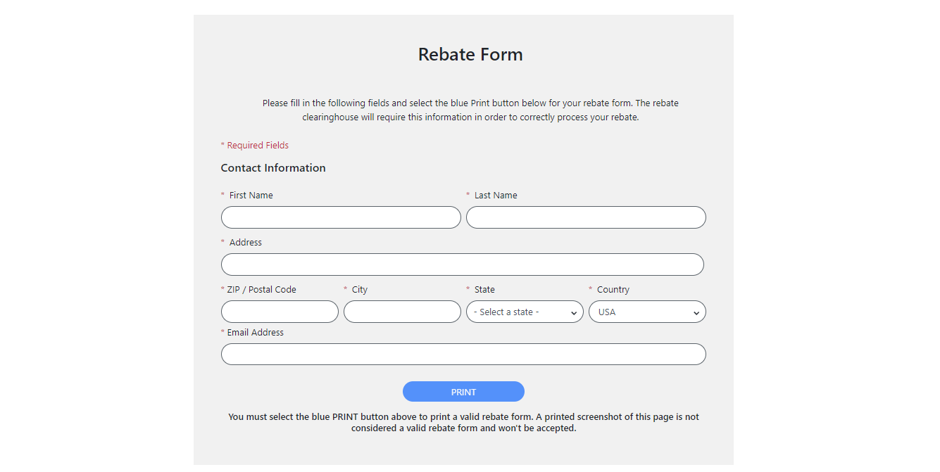This screenshot has height=472, width=940.
Task: Focus the Address text box
Action: pyautogui.click(x=463, y=264)
